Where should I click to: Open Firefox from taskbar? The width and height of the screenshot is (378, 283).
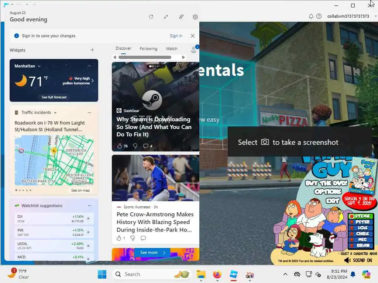[217, 275]
